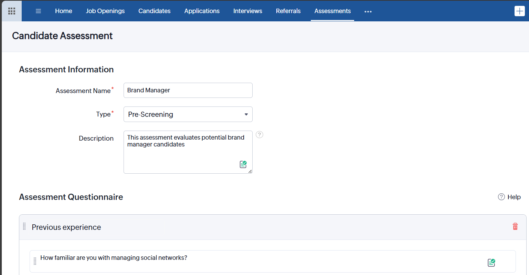Open the app launcher grid icon
Image resolution: width=529 pixels, height=275 pixels.
point(12,11)
